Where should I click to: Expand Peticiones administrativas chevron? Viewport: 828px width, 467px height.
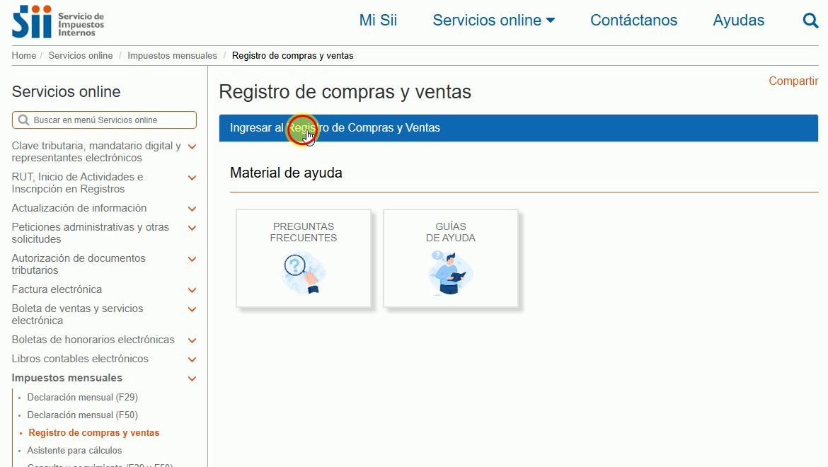coord(192,228)
